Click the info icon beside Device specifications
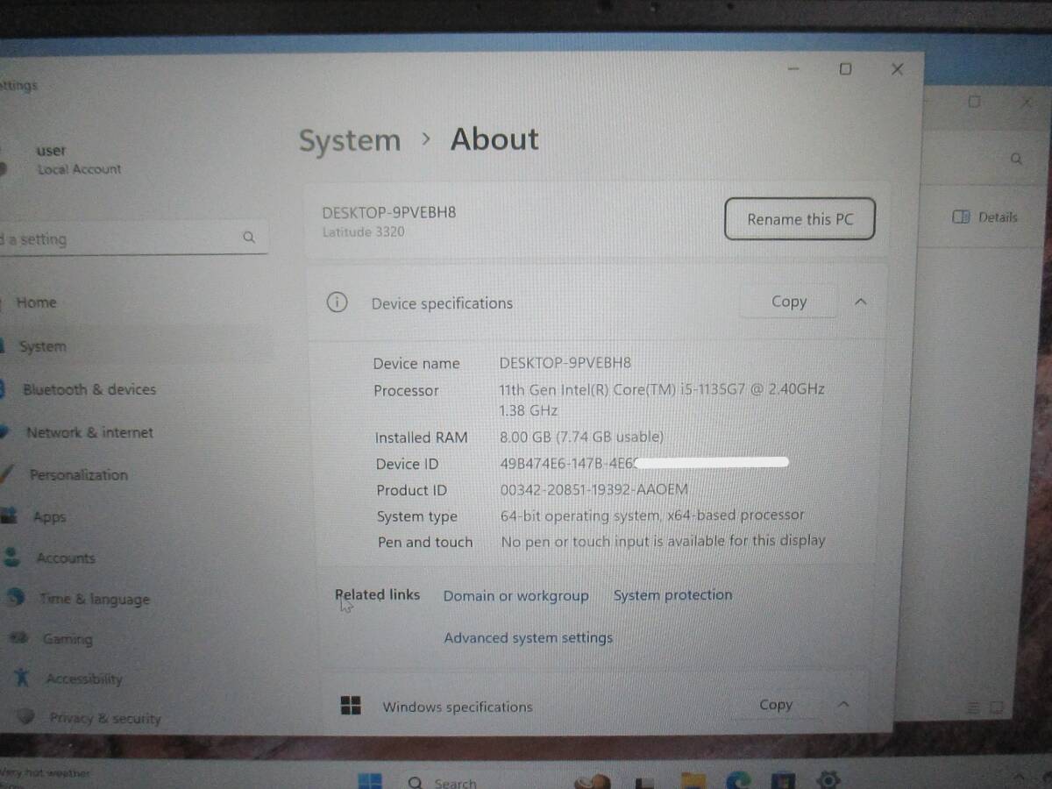Viewport: 1052px width, 789px height. 337,302
